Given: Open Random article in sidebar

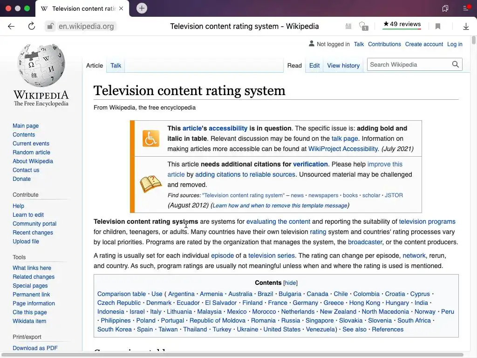Looking at the screenshot, I should pyautogui.click(x=31, y=152).
